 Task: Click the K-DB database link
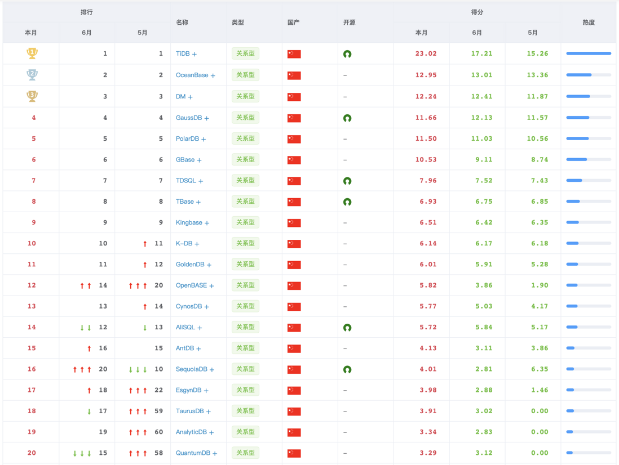[x=188, y=244]
